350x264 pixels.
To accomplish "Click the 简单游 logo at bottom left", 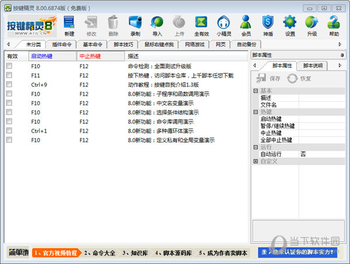I will point(19,252).
